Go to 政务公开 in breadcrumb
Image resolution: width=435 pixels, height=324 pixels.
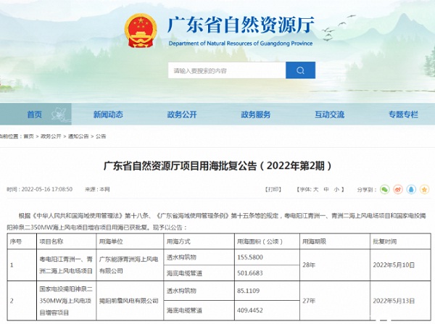pos(51,136)
